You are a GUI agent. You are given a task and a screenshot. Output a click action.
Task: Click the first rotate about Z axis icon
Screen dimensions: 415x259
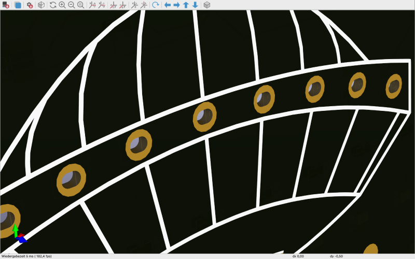coord(135,5)
